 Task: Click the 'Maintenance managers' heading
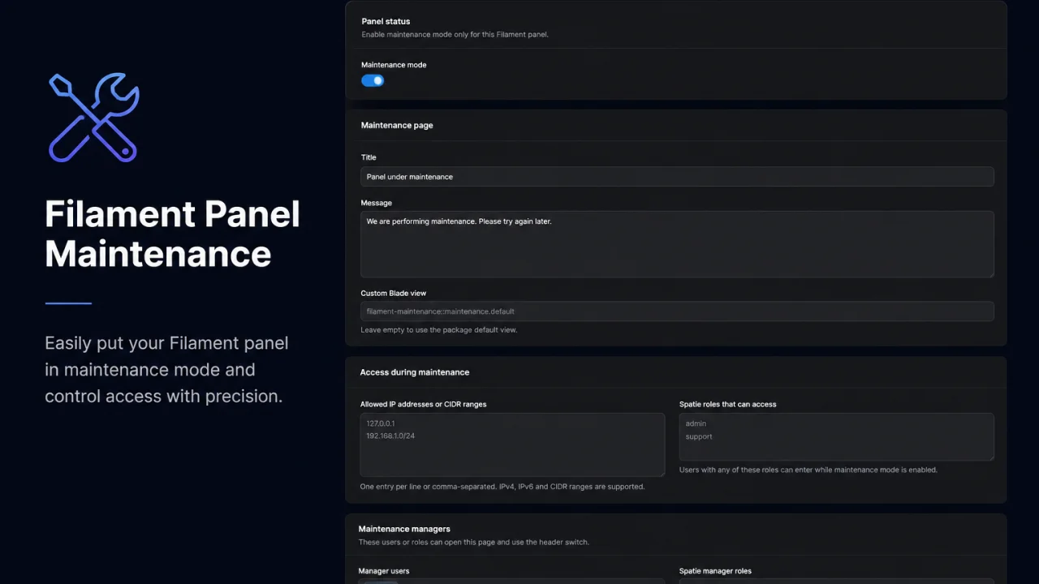404,529
